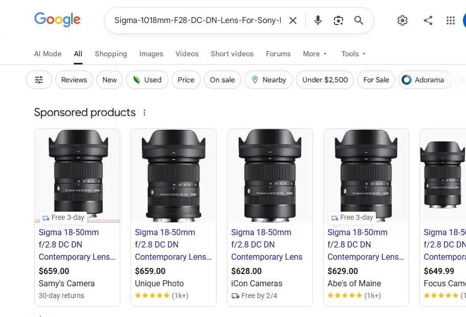Activate voice search with the microphone icon

317,20
